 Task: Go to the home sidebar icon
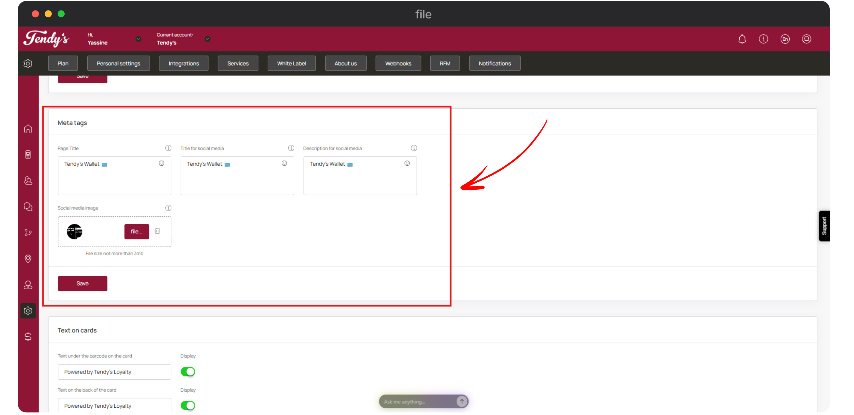point(28,129)
